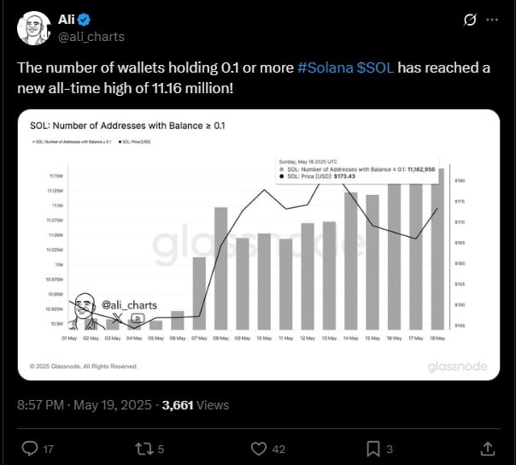Click the share upload icon
The height and width of the screenshot is (465, 516).
click(x=488, y=449)
